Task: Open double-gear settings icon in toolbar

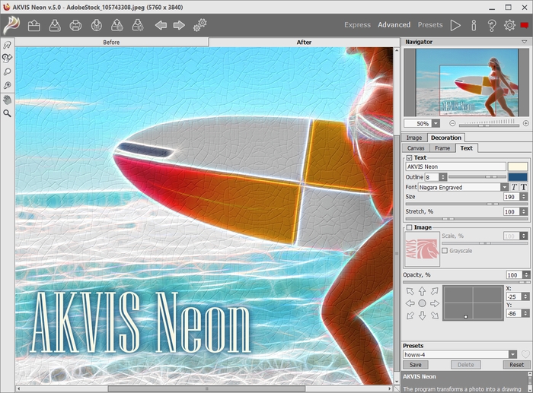Action: (199, 25)
